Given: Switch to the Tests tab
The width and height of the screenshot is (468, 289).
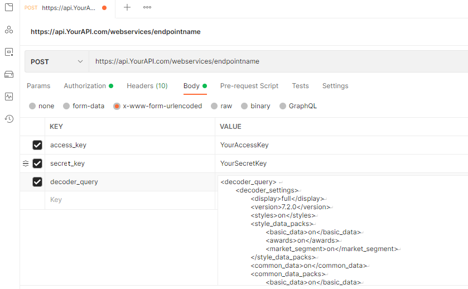Looking at the screenshot, I should pyautogui.click(x=300, y=86).
